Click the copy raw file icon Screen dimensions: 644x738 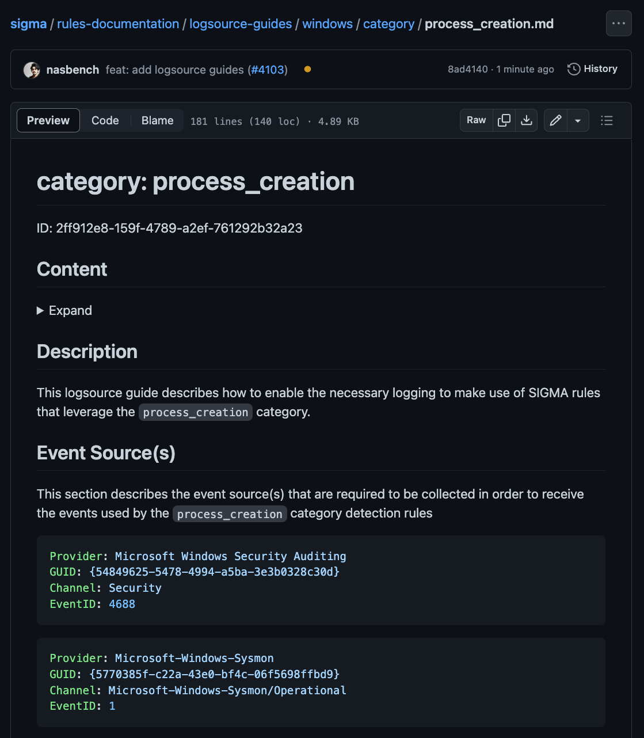[x=504, y=120]
